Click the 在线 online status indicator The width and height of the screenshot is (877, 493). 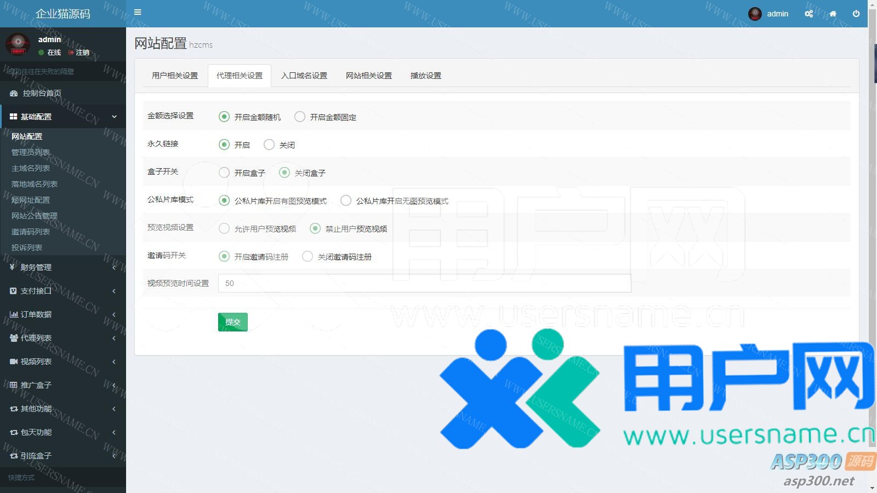tap(49, 53)
